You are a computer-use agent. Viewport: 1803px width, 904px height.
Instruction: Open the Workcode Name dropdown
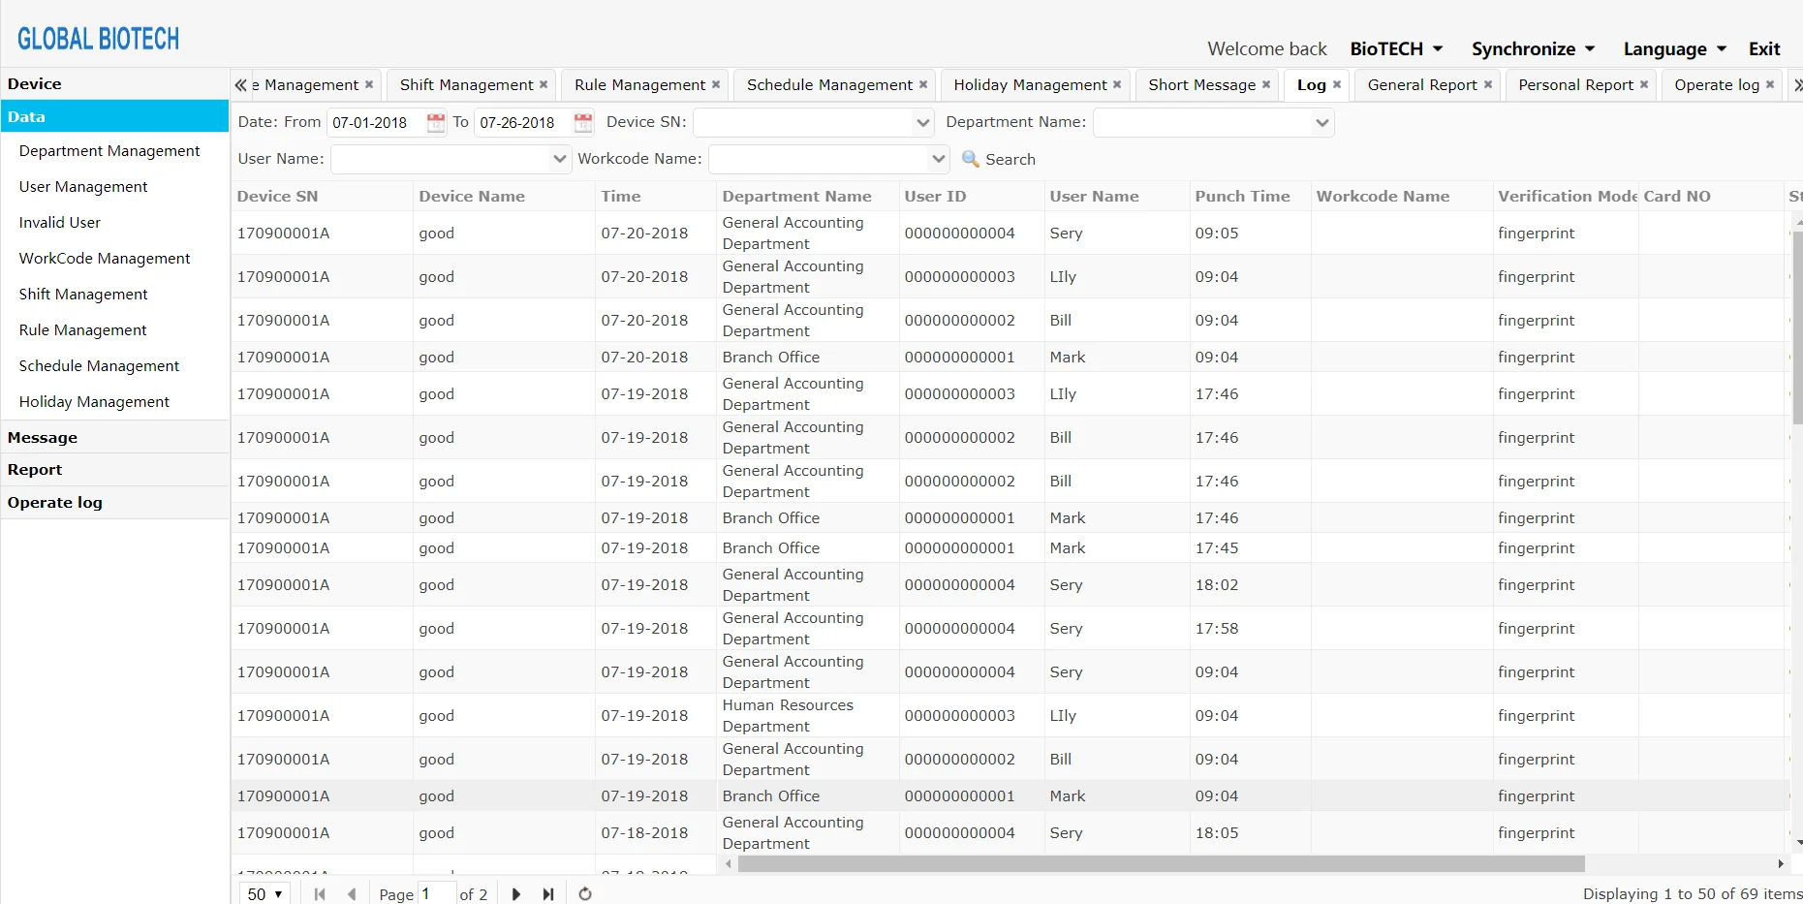tap(937, 159)
